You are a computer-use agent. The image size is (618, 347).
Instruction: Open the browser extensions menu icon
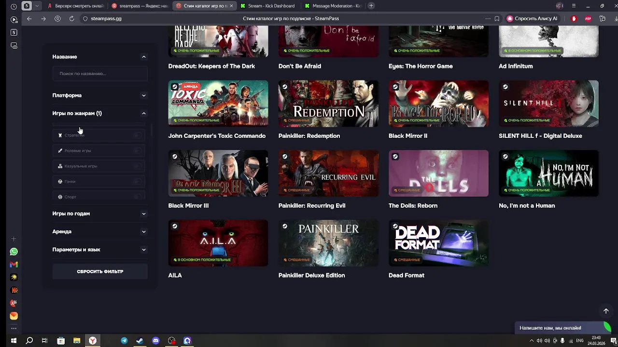coord(603,18)
